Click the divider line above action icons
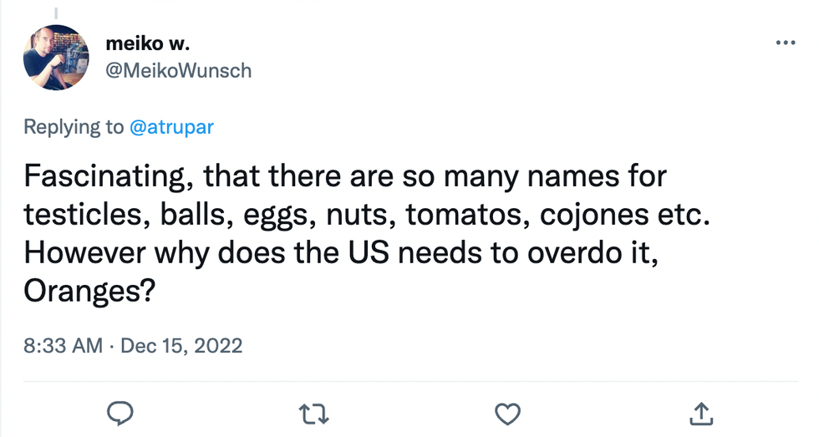The height and width of the screenshot is (437, 819). (x=409, y=379)
